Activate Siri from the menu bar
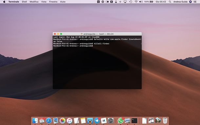Image resolution: width=200 pixels, height=125 pixels. [190, 2]
